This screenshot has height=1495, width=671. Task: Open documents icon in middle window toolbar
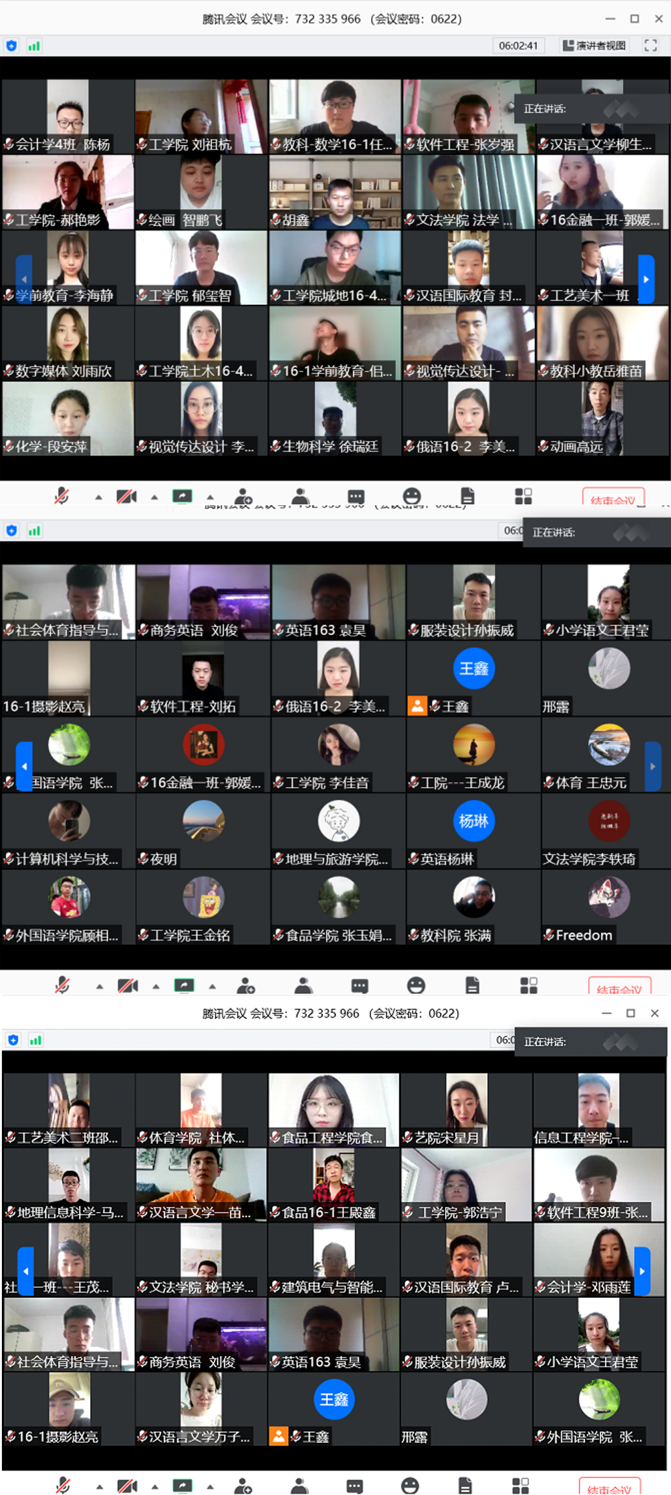[472, 985]
